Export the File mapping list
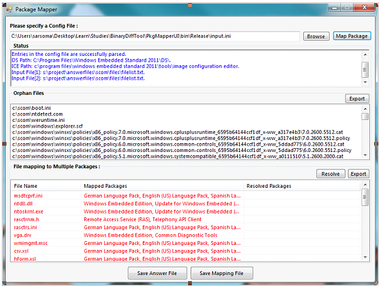380x287 pixels. click(x=359, y=174)
